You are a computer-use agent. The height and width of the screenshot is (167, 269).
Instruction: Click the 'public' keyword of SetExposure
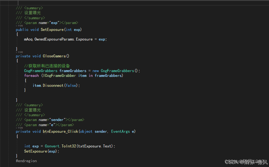click(x=22, y=30)
